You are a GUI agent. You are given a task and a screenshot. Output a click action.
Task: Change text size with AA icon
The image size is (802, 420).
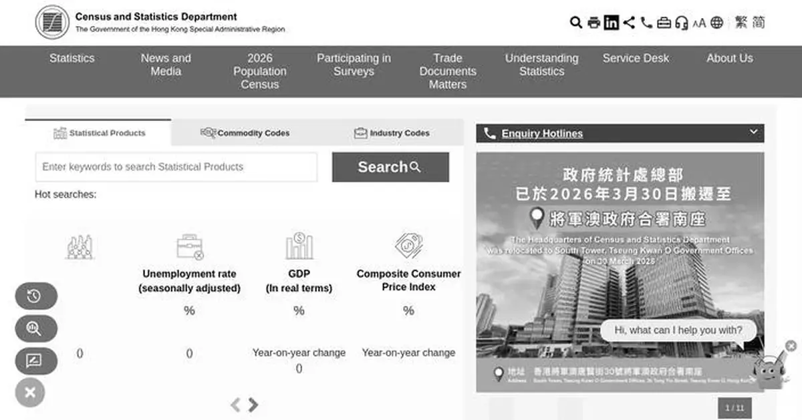pos(699,23)
